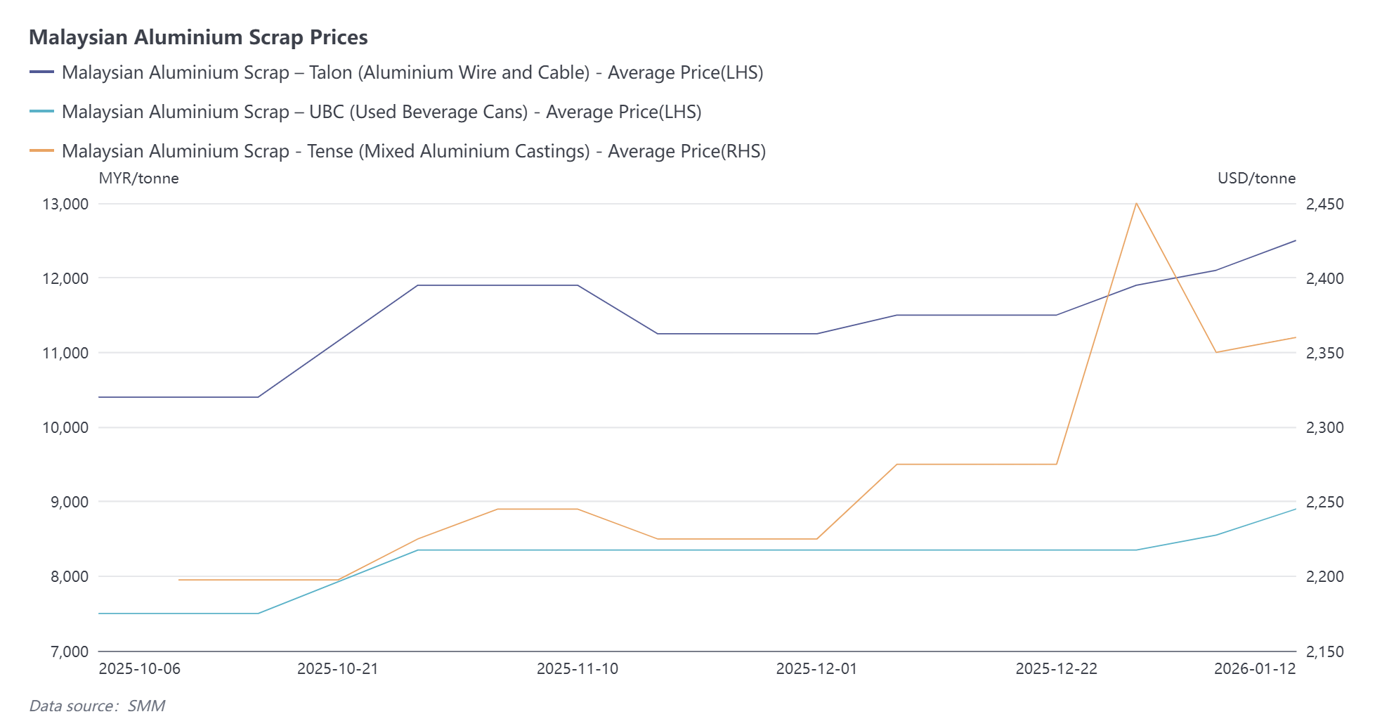Click the USD/tonne axis unit label
1382x726 pixels.
pos(1256,179)
